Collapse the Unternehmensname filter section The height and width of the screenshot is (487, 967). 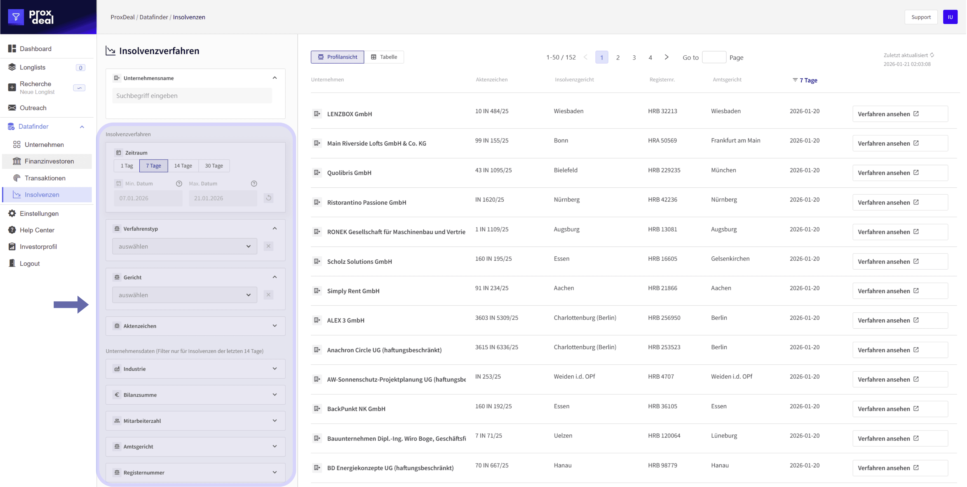pyautogui.click(x=274, y=78)
